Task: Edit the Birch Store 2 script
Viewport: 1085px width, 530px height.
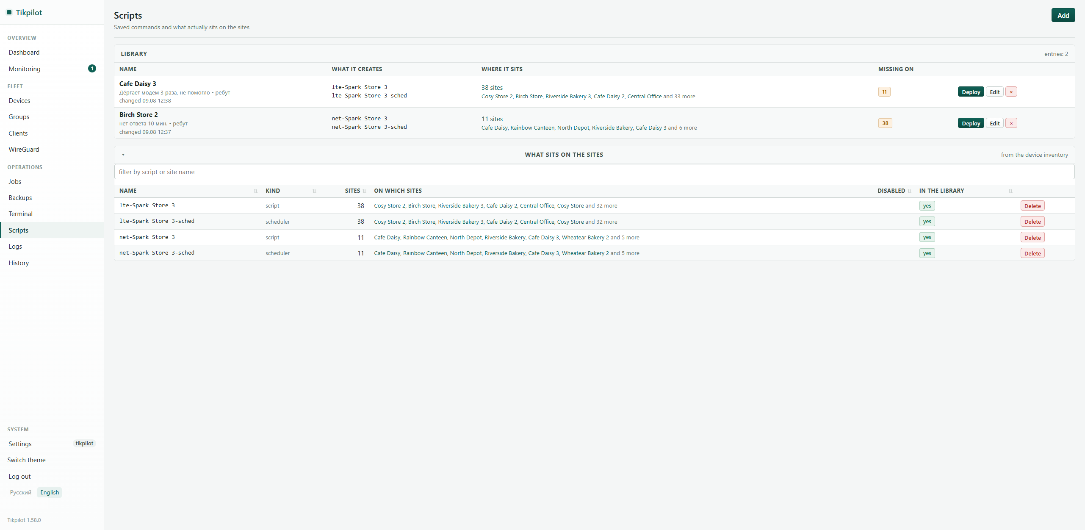Action: (995, 123)
